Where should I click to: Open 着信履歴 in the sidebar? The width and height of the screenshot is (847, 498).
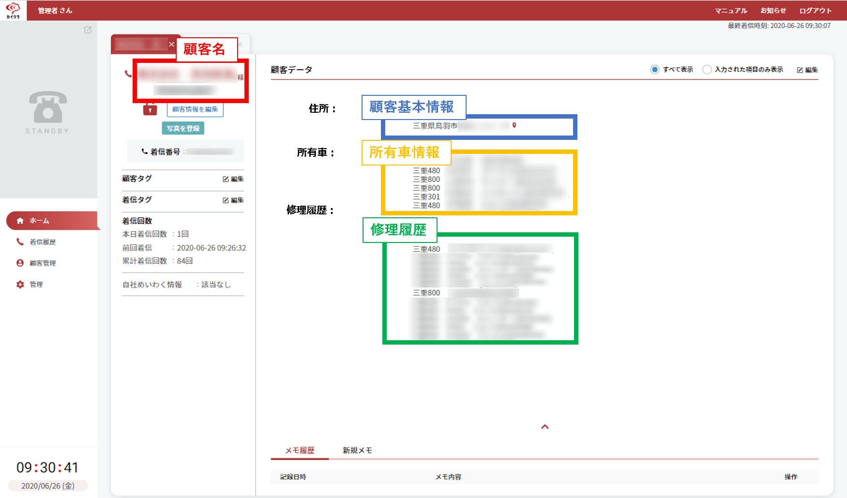point(43,242)
